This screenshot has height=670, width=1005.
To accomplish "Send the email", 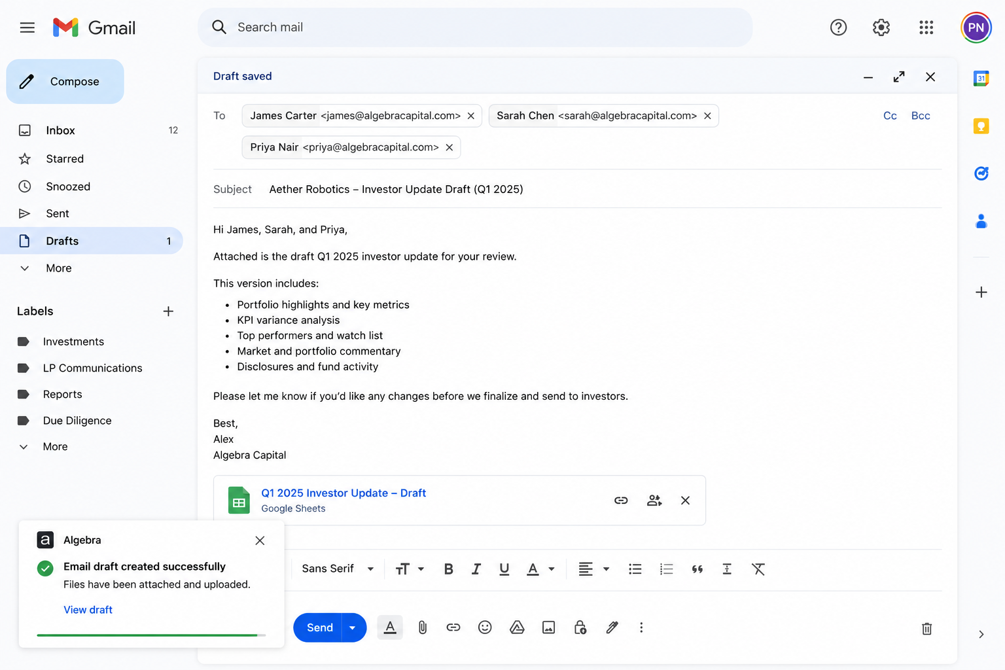I will [x=319, y=627].
